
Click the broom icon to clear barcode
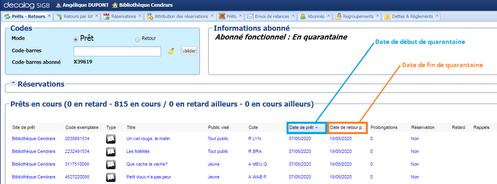point(171,51)
